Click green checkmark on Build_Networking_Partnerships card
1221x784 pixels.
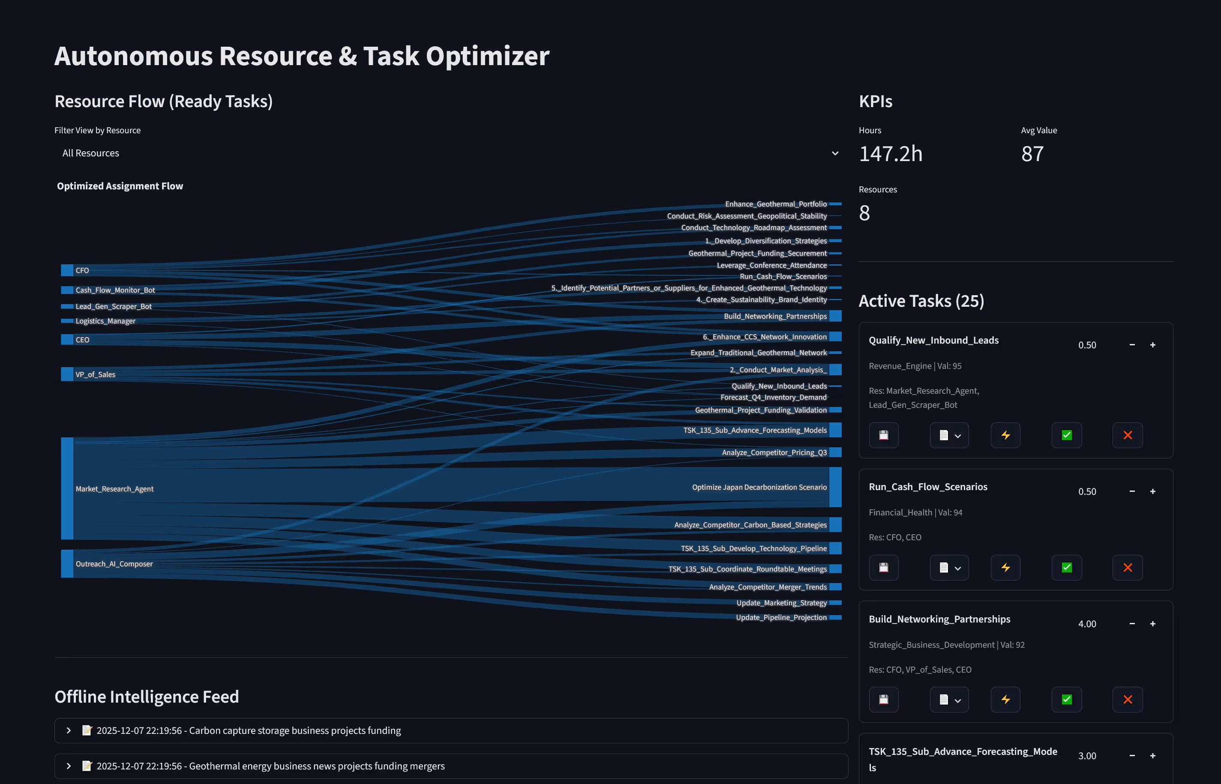(x=1066, y=700)
